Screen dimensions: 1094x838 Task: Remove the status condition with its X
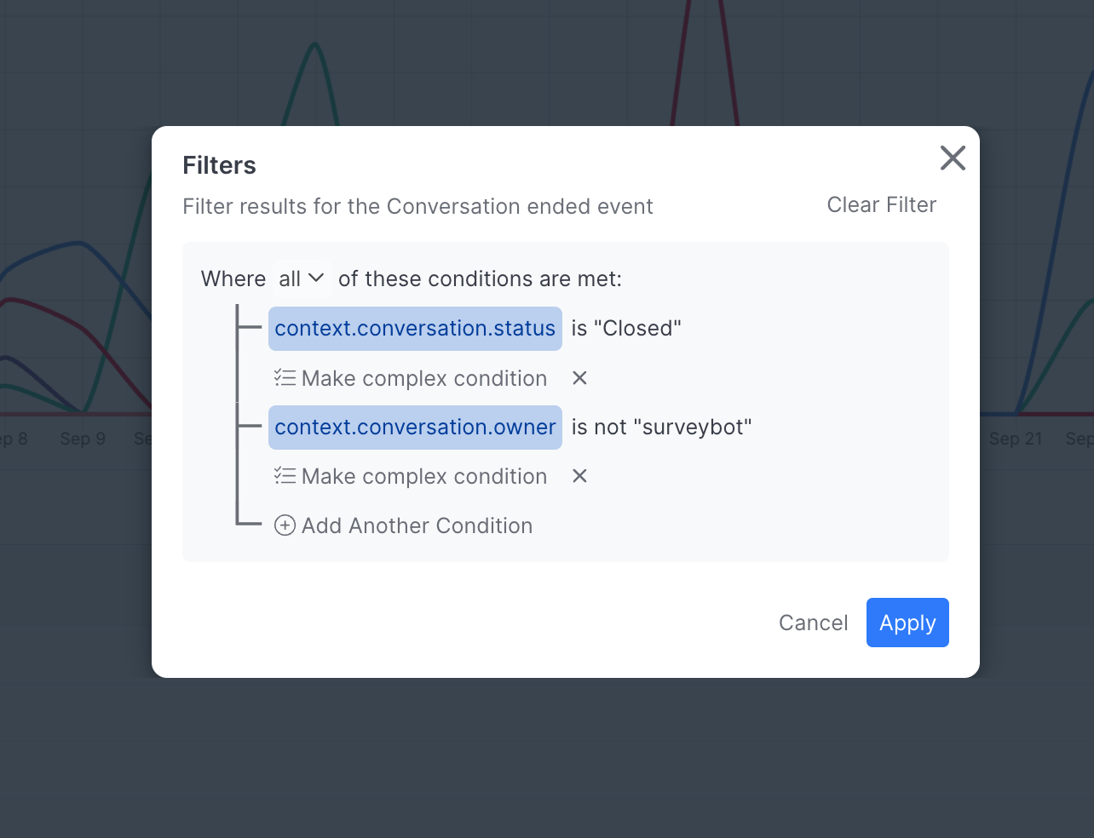pos(579,378)
